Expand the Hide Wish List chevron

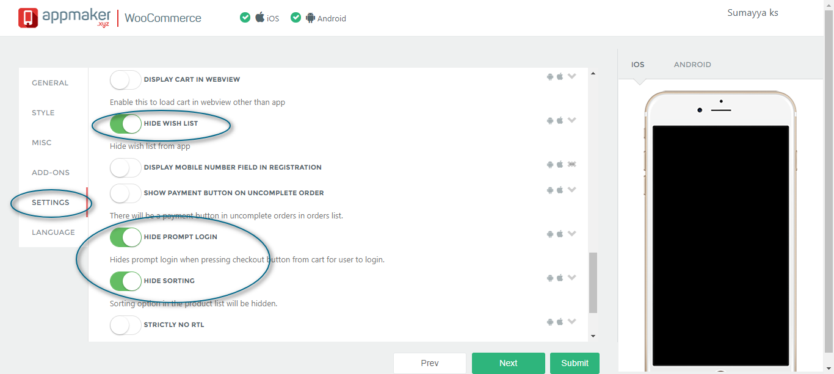click(572, 121)
